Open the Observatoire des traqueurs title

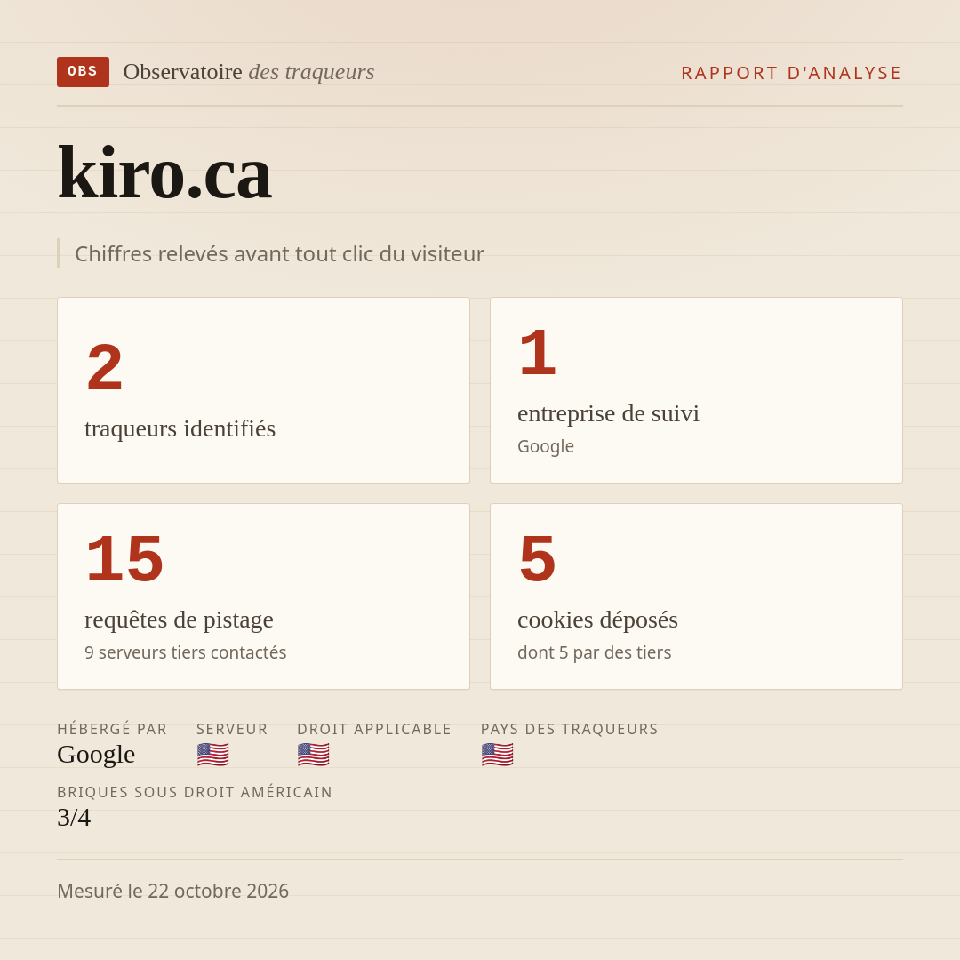[x=249, y=72]
